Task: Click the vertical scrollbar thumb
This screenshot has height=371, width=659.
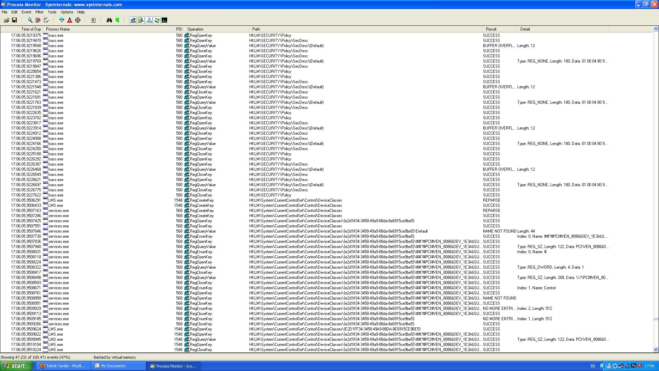Action: click(x=656, y=319)
